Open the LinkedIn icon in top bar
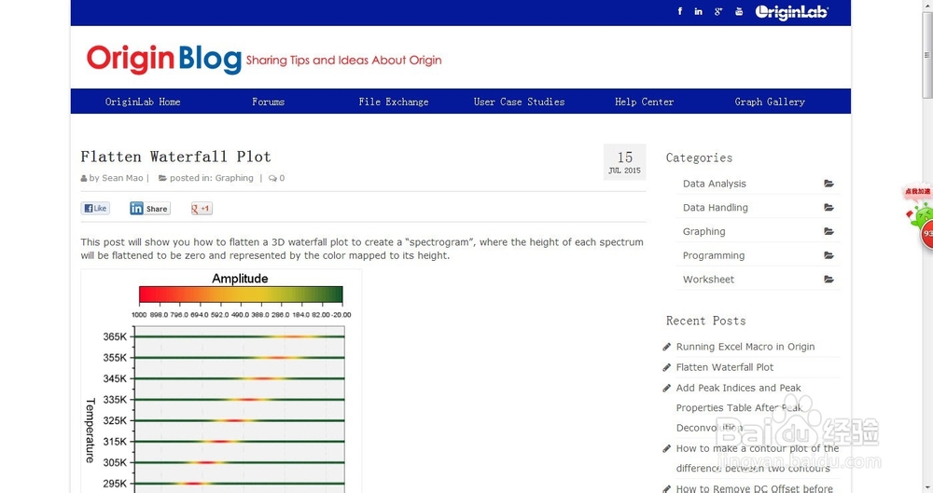Screen dimensions: 933x493 pos(698,11)
